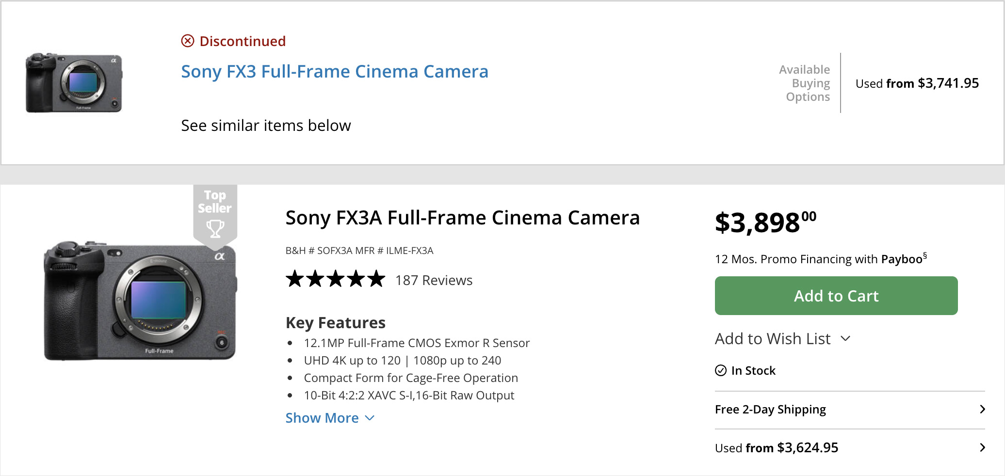
Task: Open Sony FX3 Full-Frame Cinema Camera link
Action: click(334, 72)
